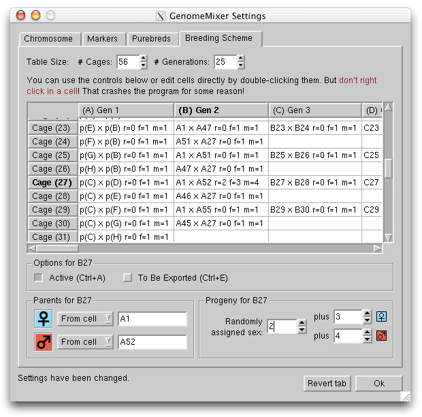
Task: Click the yellow minimize window button
Action: [x=36, y=15]
